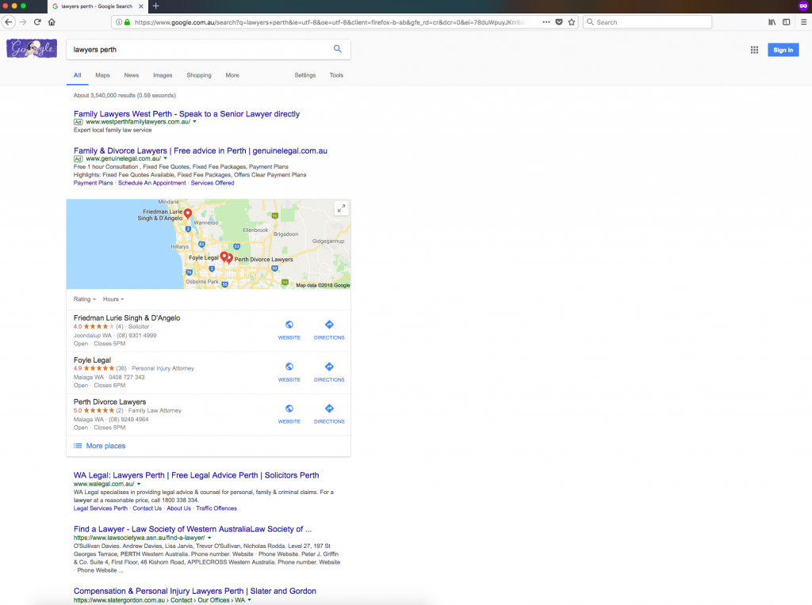Open the Schedule An Appointment sitelink
Viewport: 812px width, 605px height.
coord(151,183)
